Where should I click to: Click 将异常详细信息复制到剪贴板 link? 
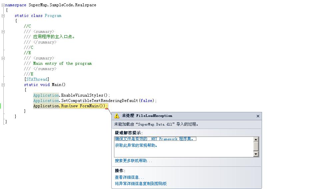141,184
